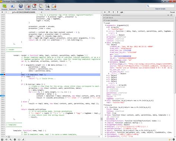Resume script execution
Viewport: 176px width, 141px height.
pyautogui.click(x=105, y=12)
